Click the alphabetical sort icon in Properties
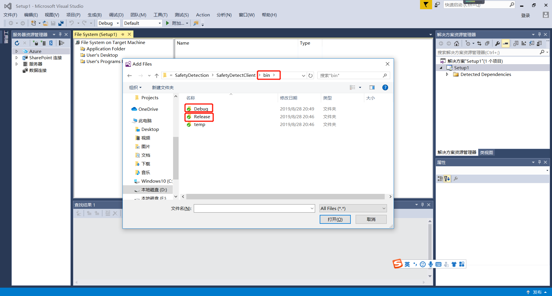 447,179
